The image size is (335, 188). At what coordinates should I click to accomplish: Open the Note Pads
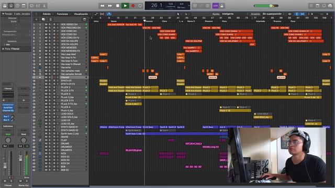[318, 6]
